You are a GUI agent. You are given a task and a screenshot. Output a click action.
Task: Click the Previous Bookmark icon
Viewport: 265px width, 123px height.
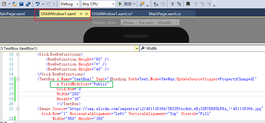coord(195,4)
